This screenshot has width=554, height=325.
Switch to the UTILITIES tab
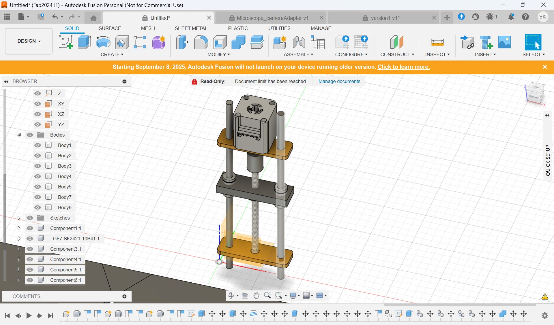click(279, 28)
